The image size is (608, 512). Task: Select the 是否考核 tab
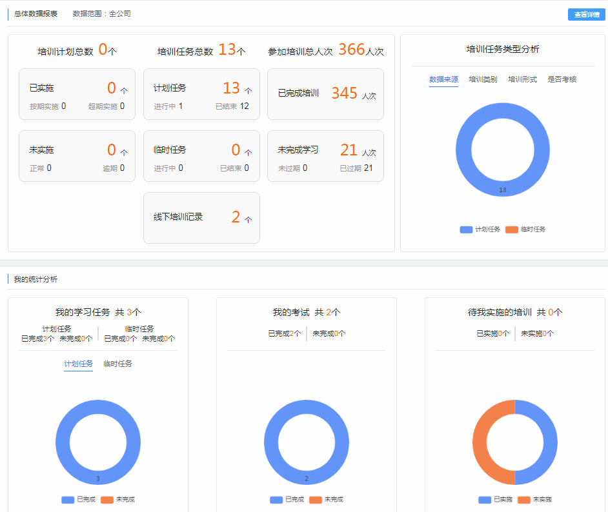[562, 80]
